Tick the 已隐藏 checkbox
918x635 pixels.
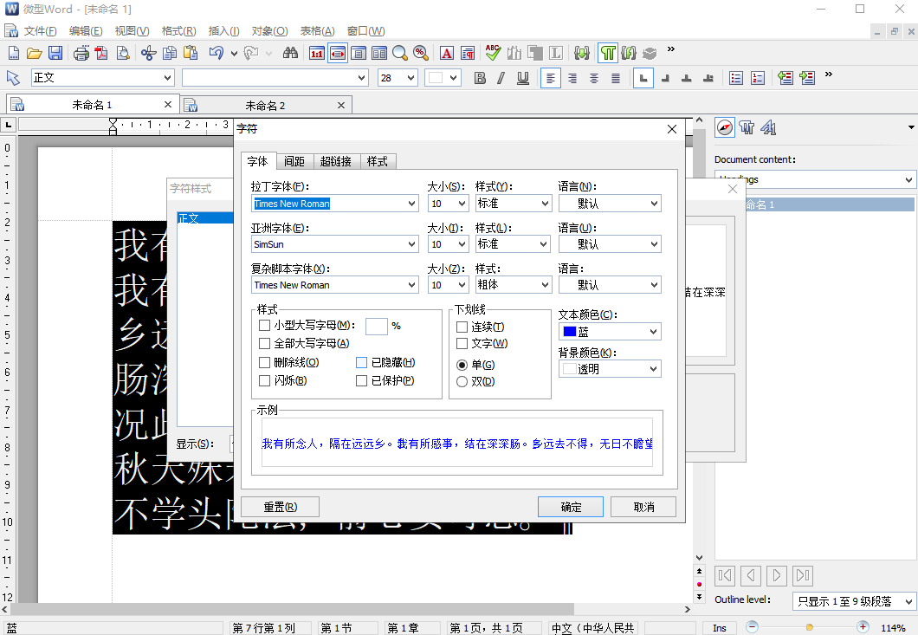click(362, 363)
